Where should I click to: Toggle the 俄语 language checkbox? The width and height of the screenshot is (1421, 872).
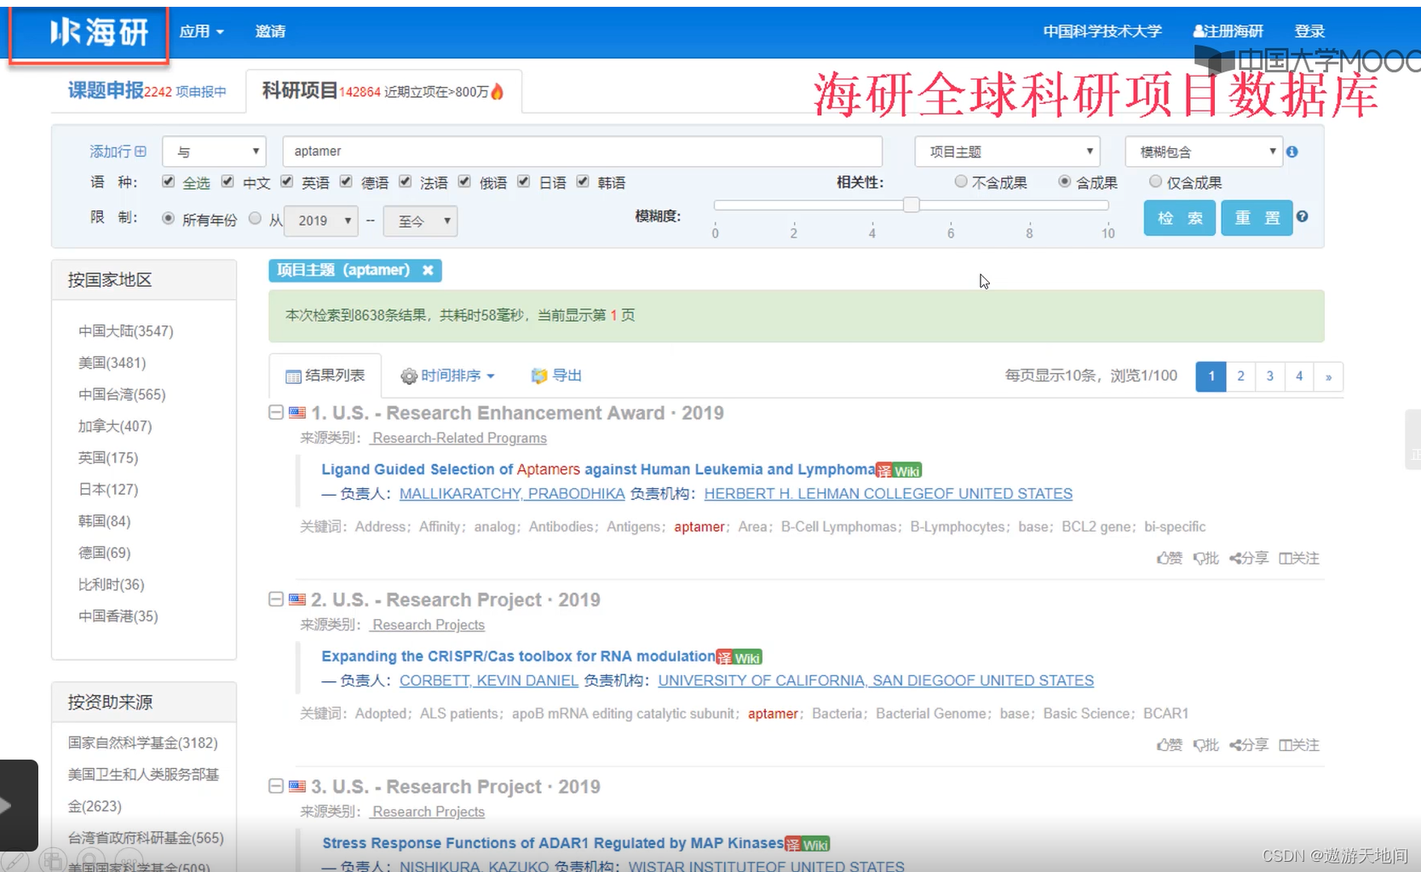tap(464, 181)
